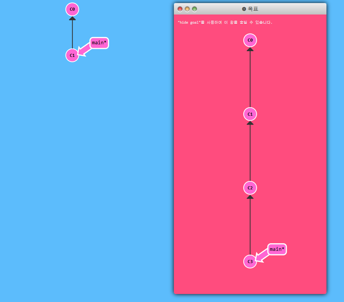Minimize goal window with yellow button
The height and width of the screenshot is (302, 344).
tap(187, 9)
